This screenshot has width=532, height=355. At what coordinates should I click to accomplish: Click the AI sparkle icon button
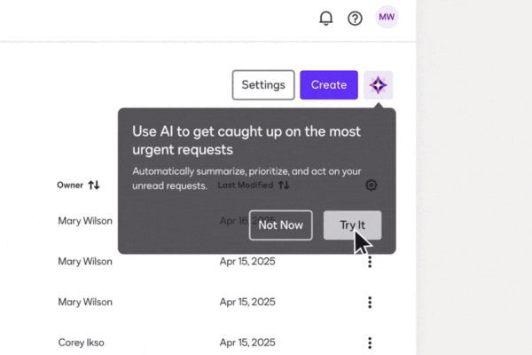(x=379, y=85)
